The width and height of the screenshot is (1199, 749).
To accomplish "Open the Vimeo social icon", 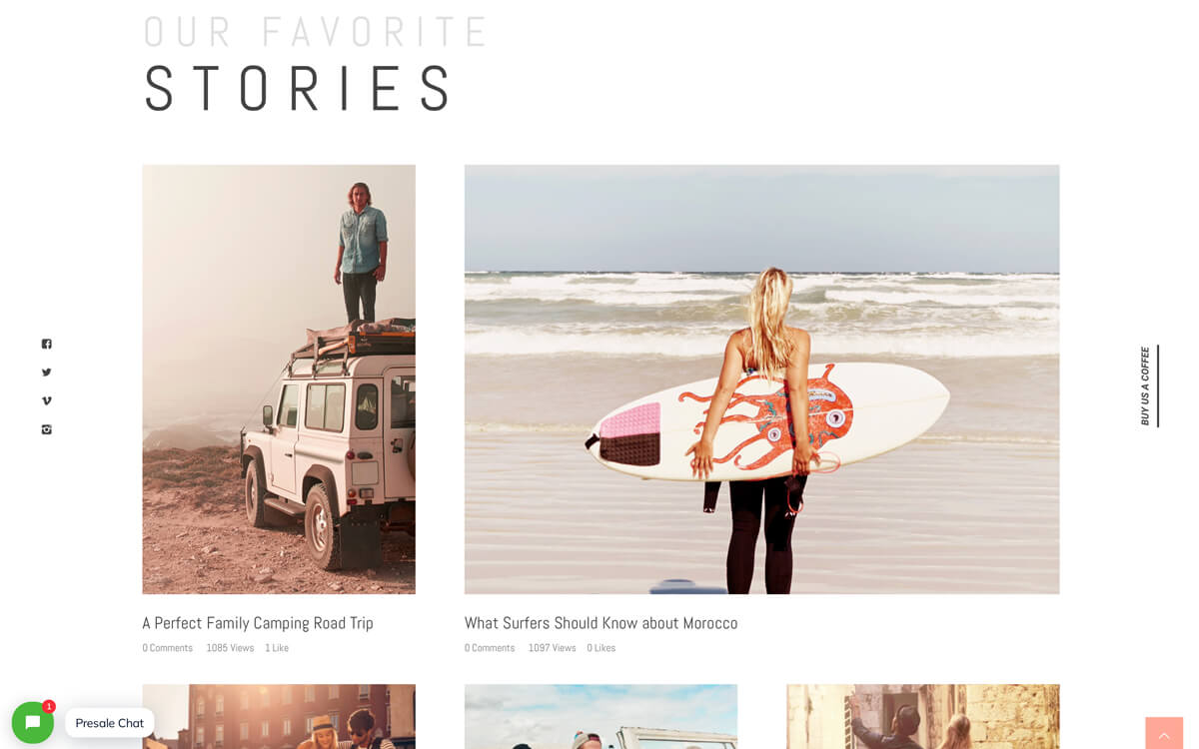I will click(46, 400).
